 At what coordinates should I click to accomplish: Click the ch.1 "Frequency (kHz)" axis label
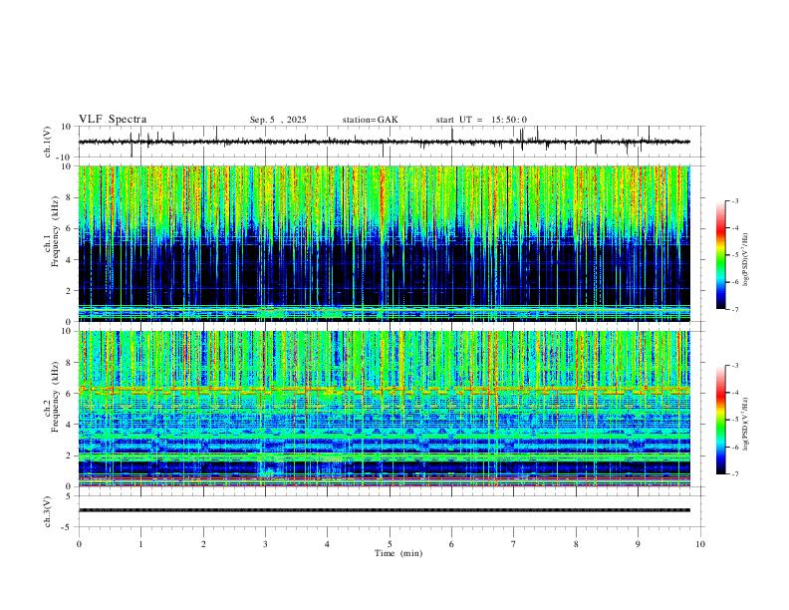pos(55,229)
